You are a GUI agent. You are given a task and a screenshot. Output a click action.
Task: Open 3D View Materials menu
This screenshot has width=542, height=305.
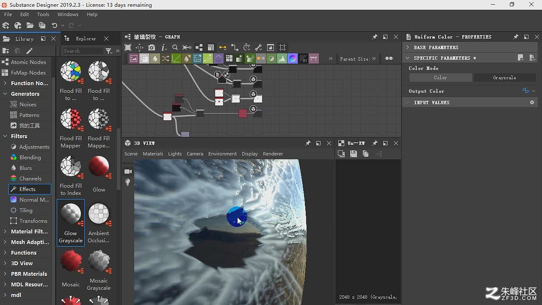153,154
